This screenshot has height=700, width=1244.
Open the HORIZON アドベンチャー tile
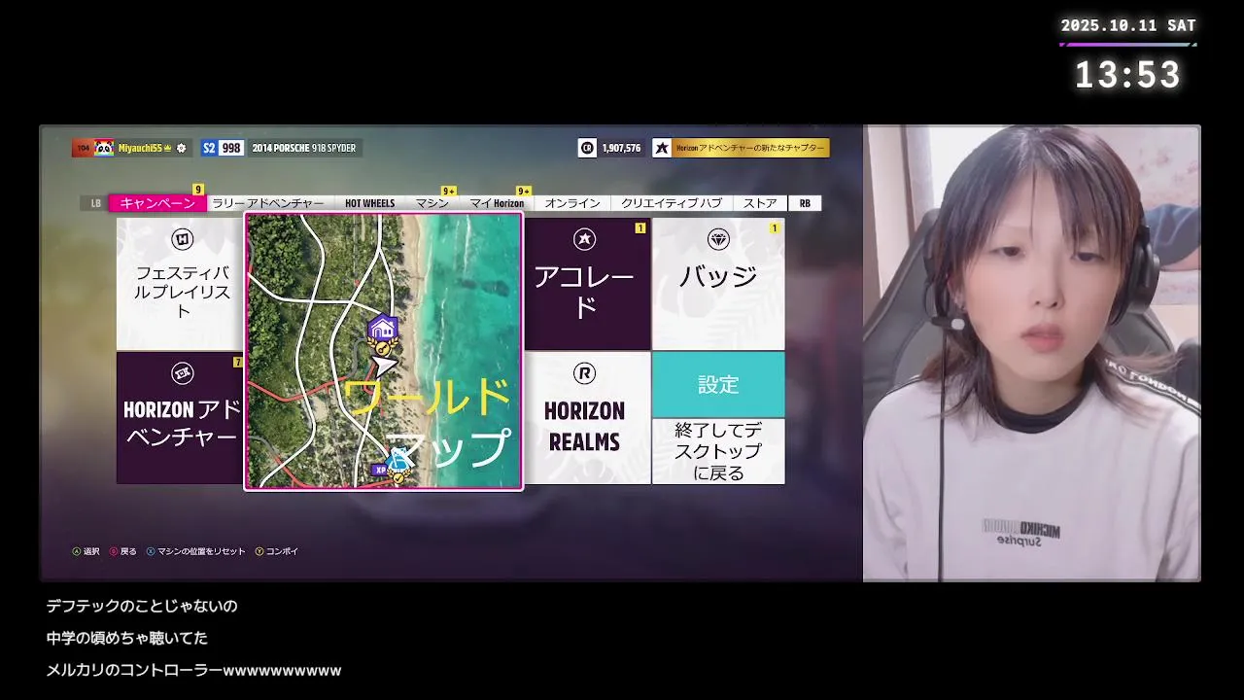click(x=180, y=418)
